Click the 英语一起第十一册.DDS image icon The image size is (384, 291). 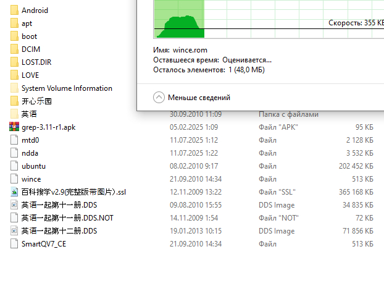pyautogui.click(x=15, y=205)
